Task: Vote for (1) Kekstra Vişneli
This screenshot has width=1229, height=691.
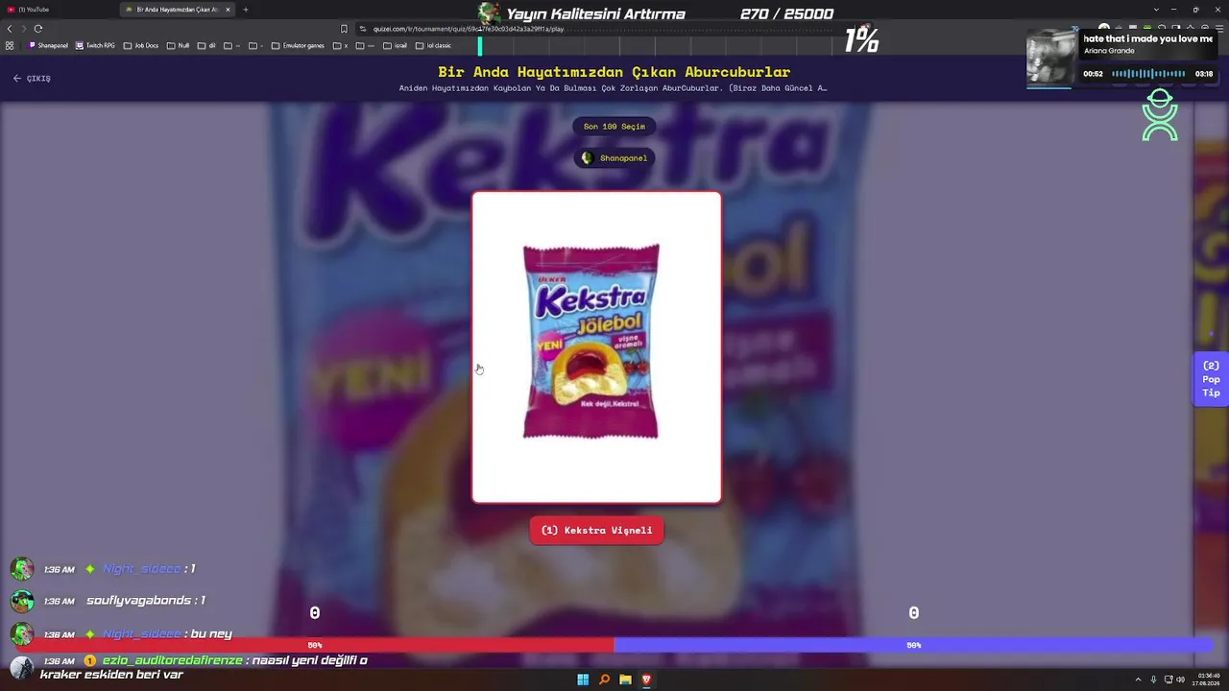Action: pos(596,531)
